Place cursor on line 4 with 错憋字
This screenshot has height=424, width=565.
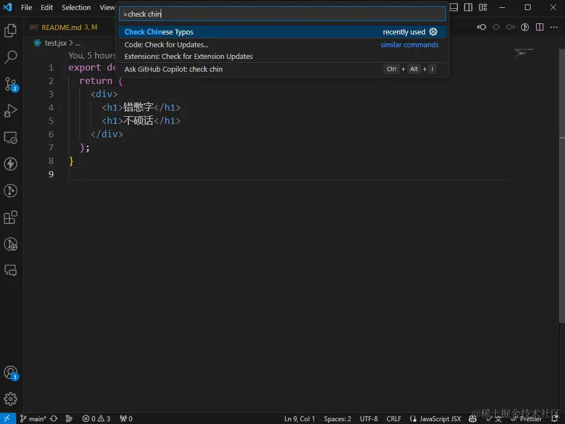tap(138, 107)
